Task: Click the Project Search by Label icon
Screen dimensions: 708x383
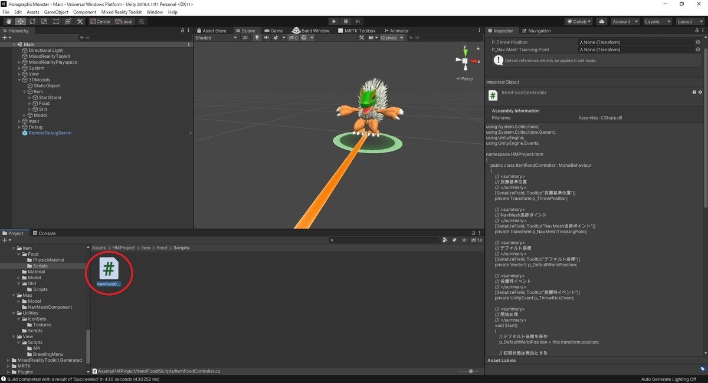Action: 455,240
